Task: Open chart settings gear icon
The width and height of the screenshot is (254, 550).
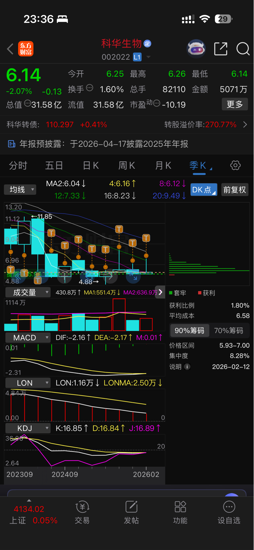Action: (235, 165)
